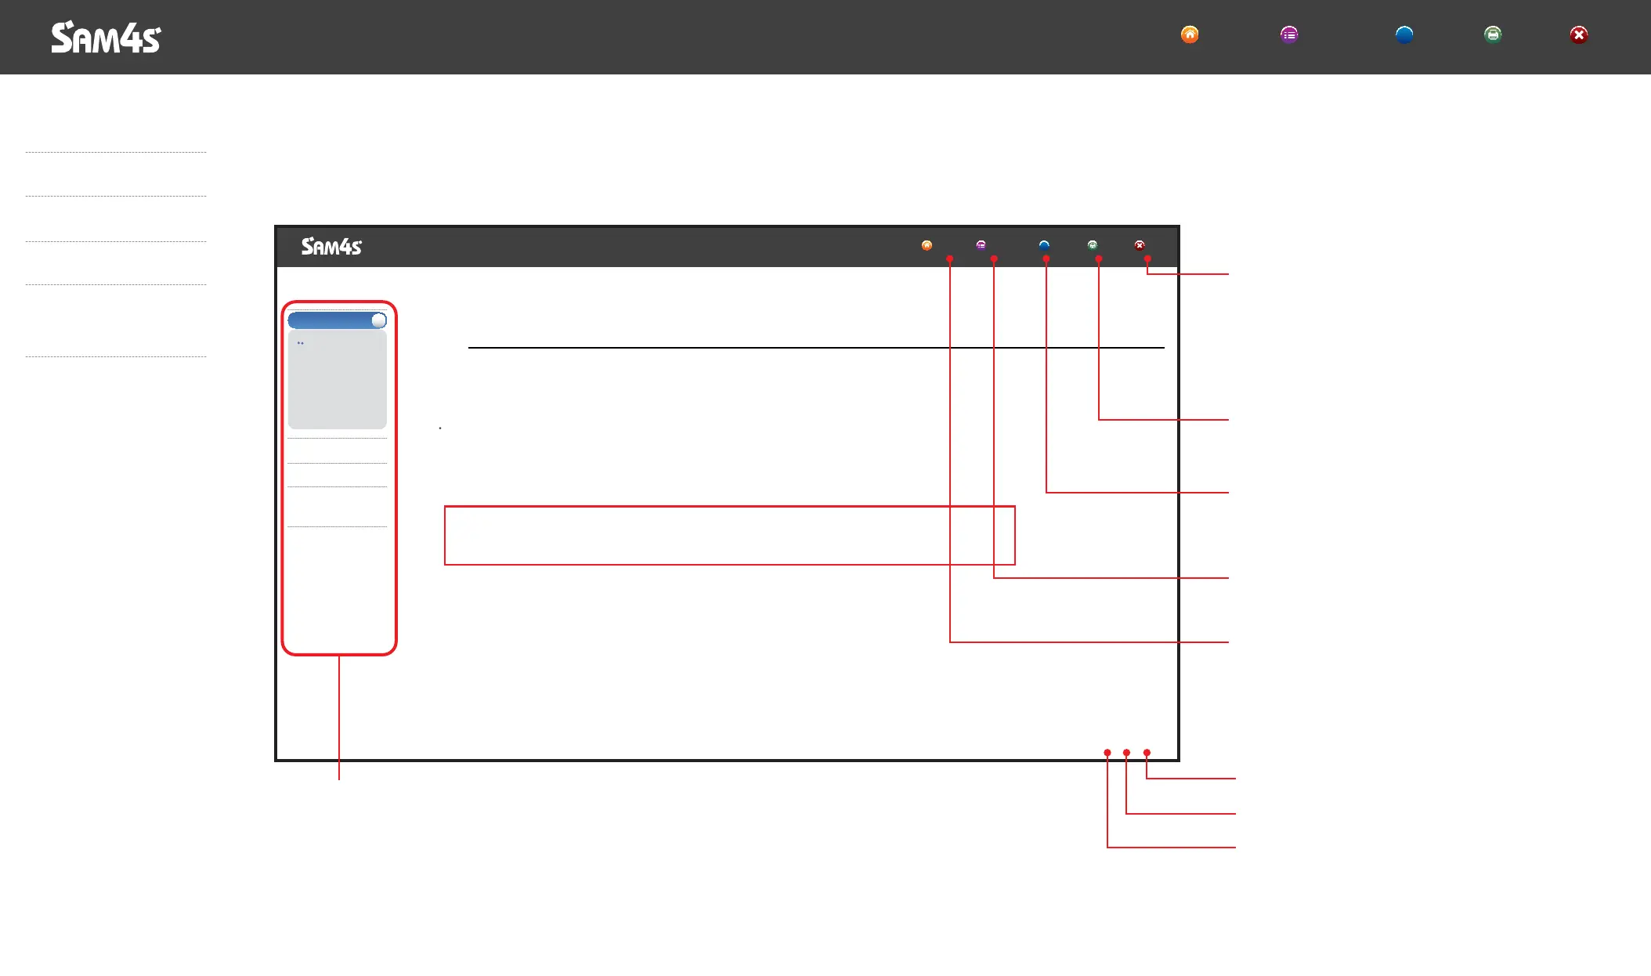Click the small purple list icon in the embedded example
Screen dimensions: 1651x976
point(981,245)
